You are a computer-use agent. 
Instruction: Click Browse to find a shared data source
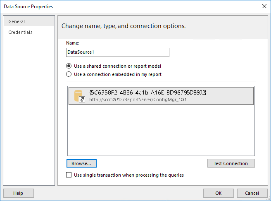(x=81, y=163)
